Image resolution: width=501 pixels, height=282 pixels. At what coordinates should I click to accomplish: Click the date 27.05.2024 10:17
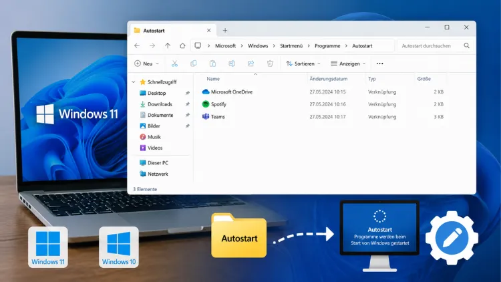click(327, 117)
